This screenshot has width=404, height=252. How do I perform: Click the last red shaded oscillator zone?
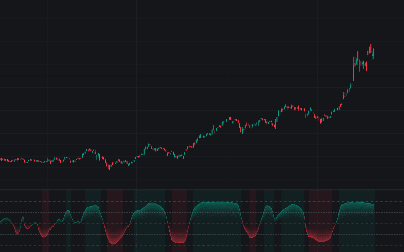320,220
